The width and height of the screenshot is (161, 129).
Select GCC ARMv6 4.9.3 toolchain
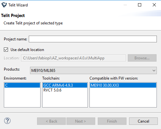coord(65,85)
